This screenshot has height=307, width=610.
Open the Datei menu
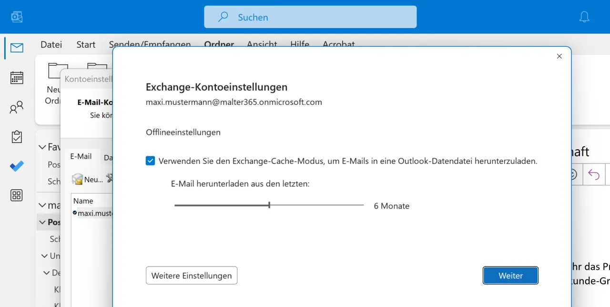coord(51,44)
